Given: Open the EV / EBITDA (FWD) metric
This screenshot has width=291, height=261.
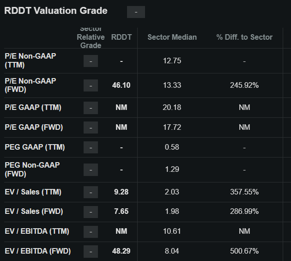Looking at the screenshot, I should (36, 251).
